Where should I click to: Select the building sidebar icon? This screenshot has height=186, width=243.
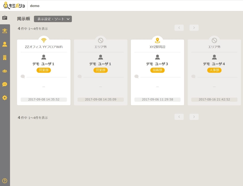(5, 57)
